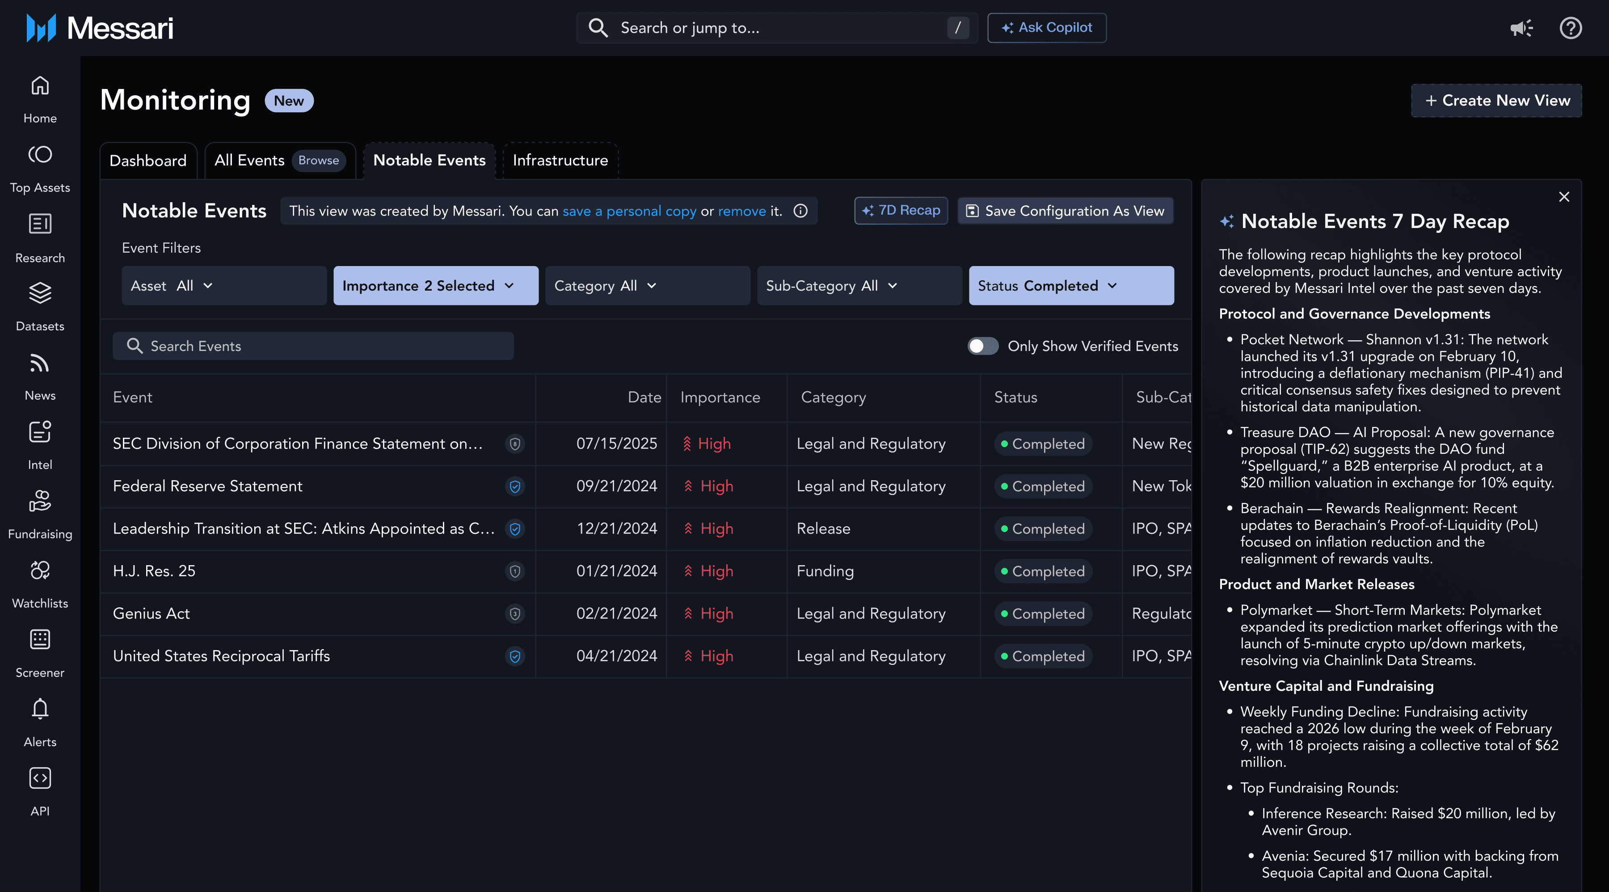Click Create New View button
Viewport: 1609px width, 892px height.
coord(1496,101)
